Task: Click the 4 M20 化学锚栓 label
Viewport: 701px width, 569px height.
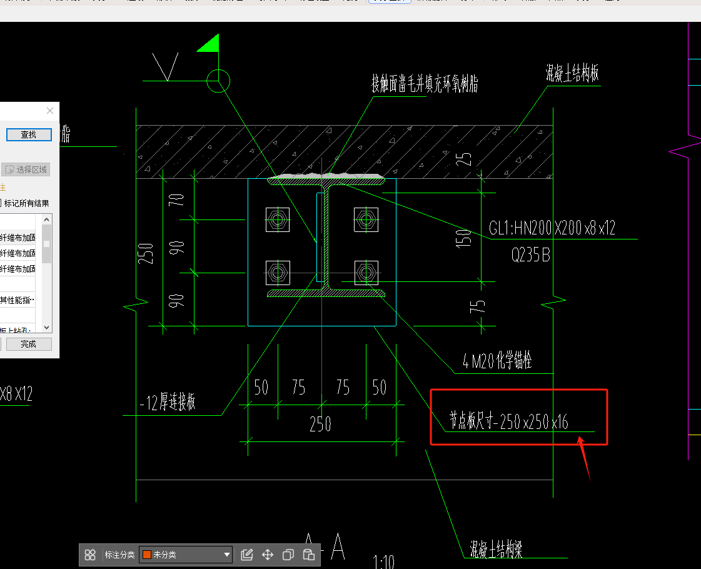Action: [497, 360]
